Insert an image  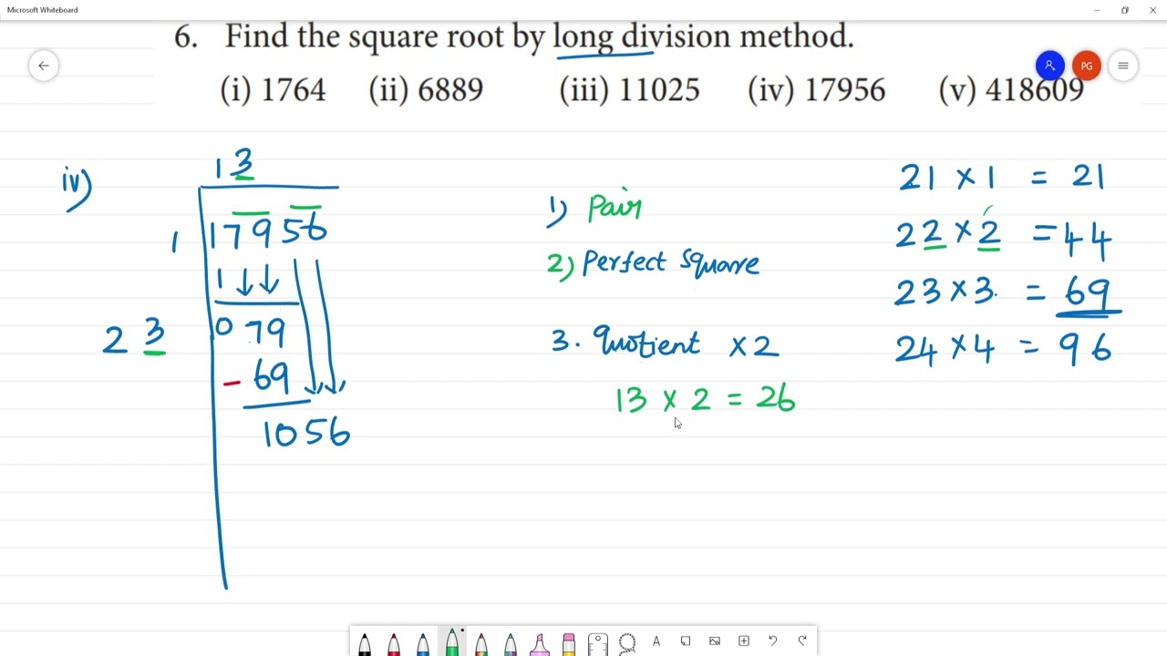coord(715,641)
